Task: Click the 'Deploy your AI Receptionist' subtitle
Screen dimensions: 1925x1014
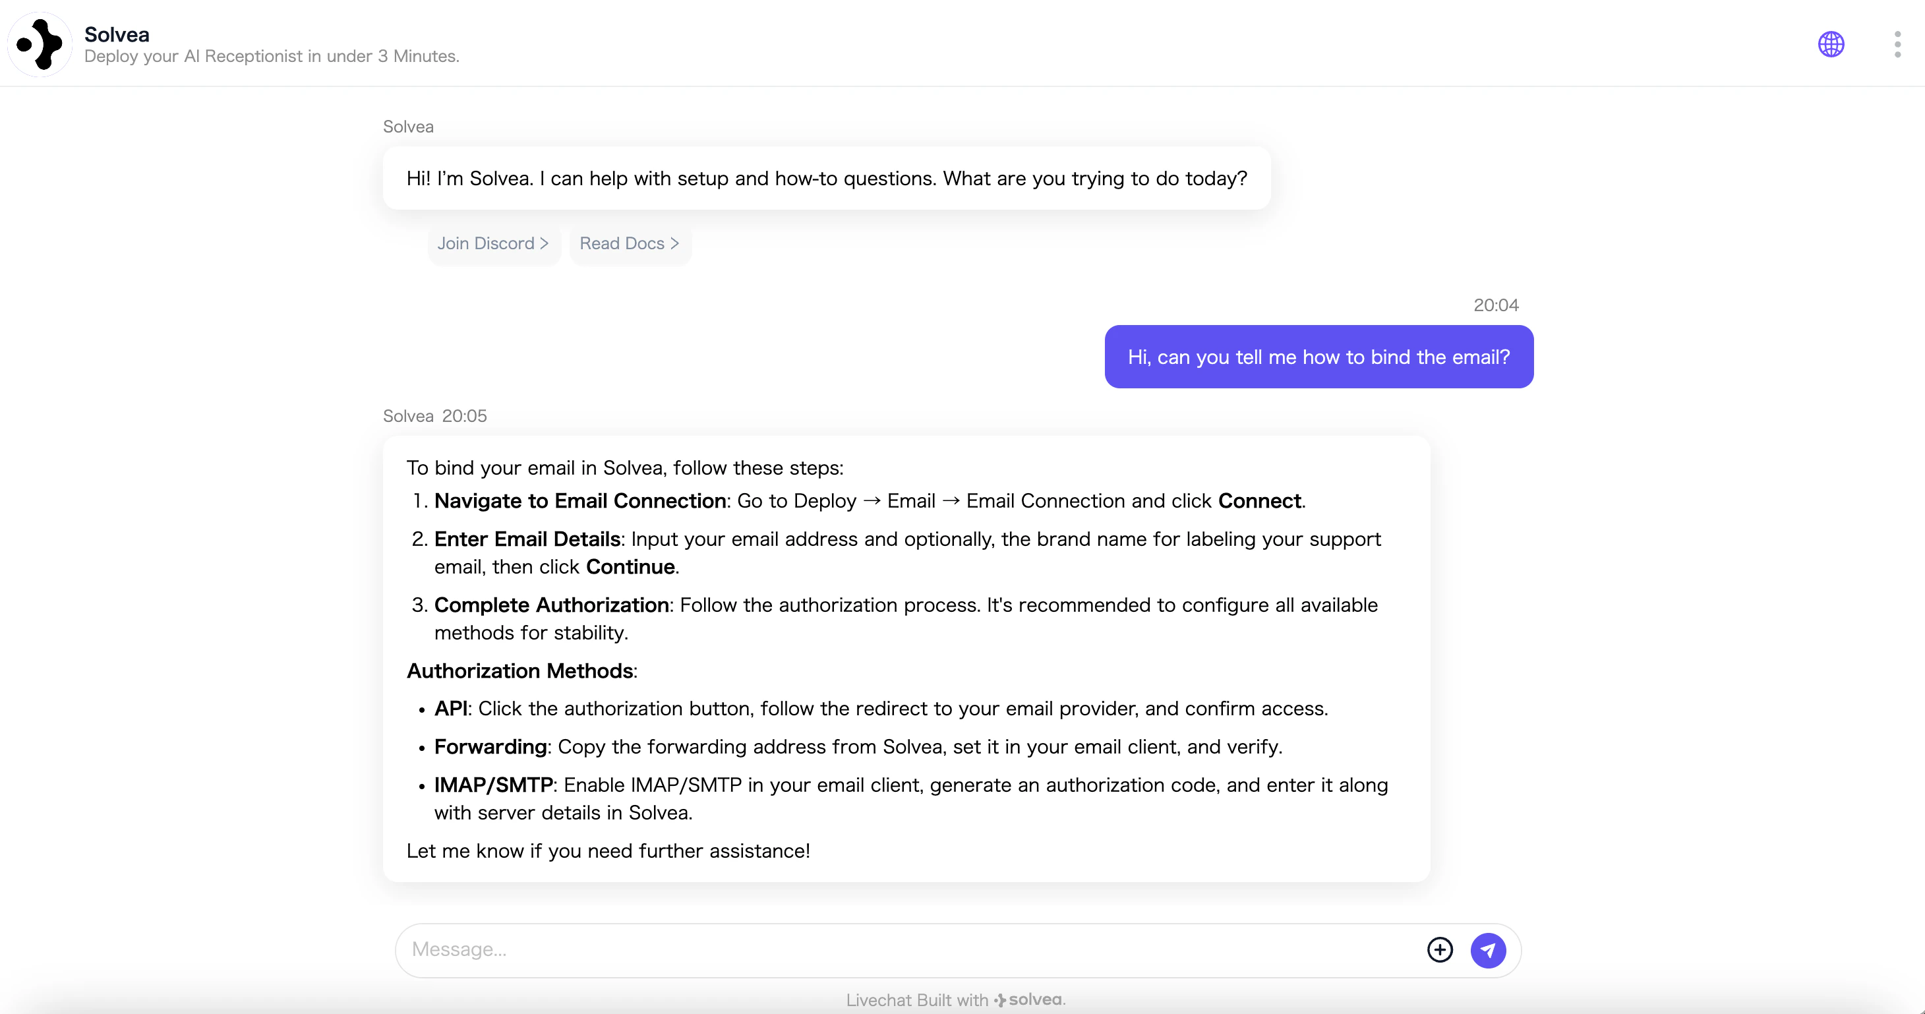Action: pyautogui.click(x=272, y=56)
